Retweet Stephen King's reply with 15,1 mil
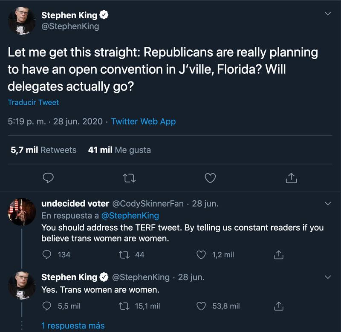Screen dimensions: 341x332 (126, 306)
